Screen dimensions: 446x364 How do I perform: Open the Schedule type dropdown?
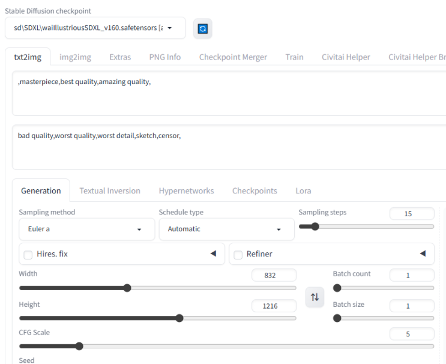(226, 229)
